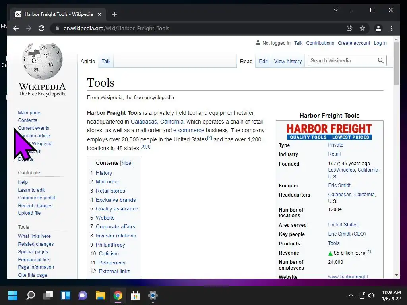Open taskbar Search icon
The image size is (407, 305).
(x=30, y=295)
